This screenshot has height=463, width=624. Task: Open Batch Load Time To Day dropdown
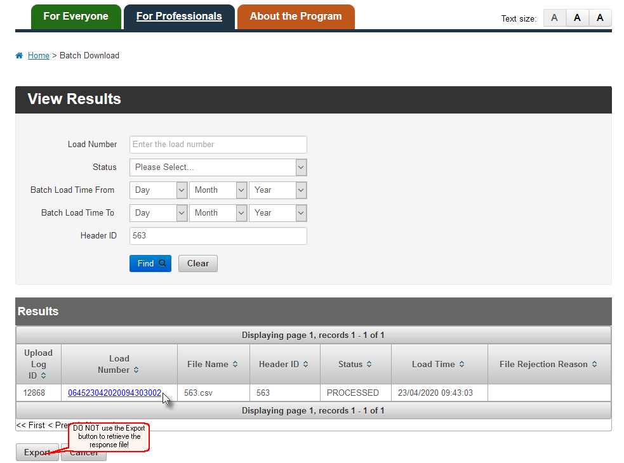pos(159,213)
